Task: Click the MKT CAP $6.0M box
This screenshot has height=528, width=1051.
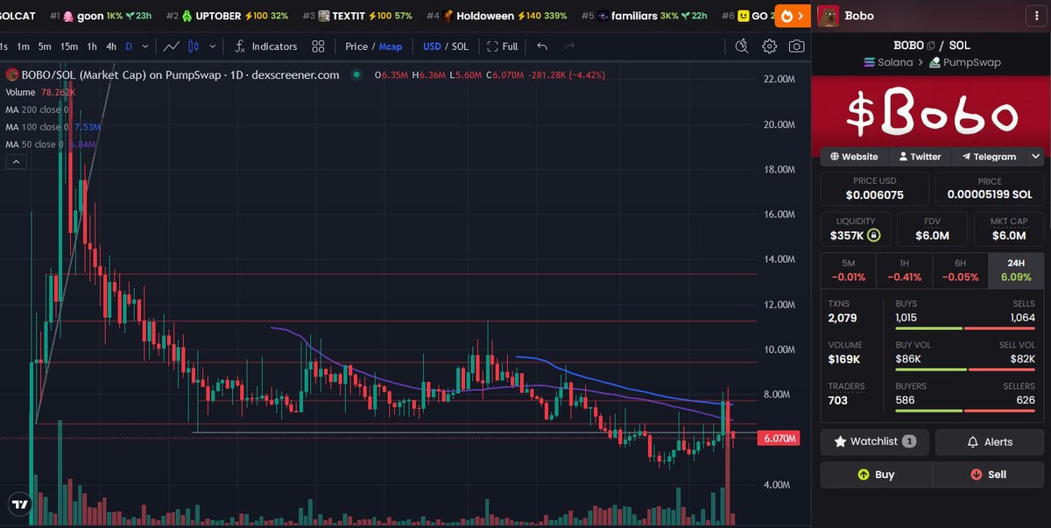Action: [1008, 229]
